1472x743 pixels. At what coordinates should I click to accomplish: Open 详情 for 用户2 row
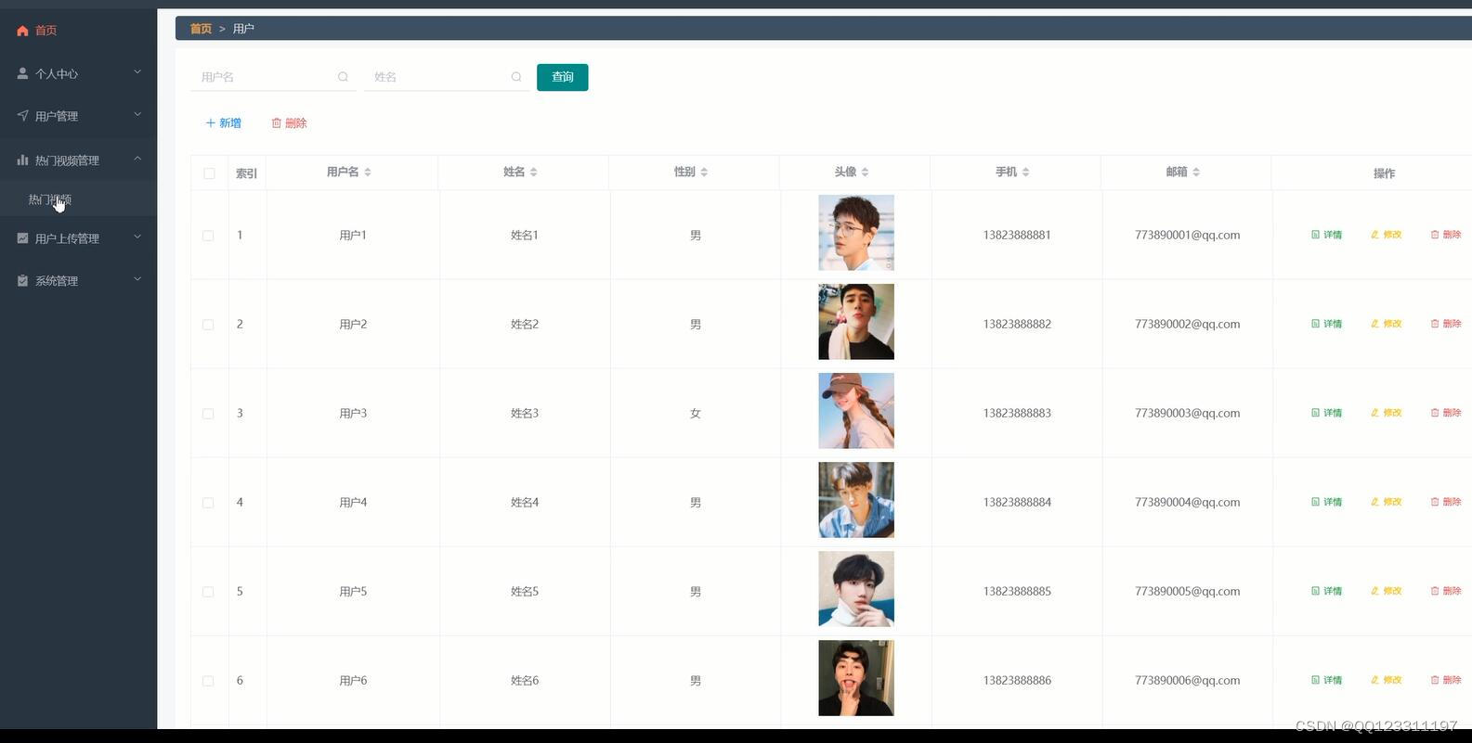(x=1326, y=324)
